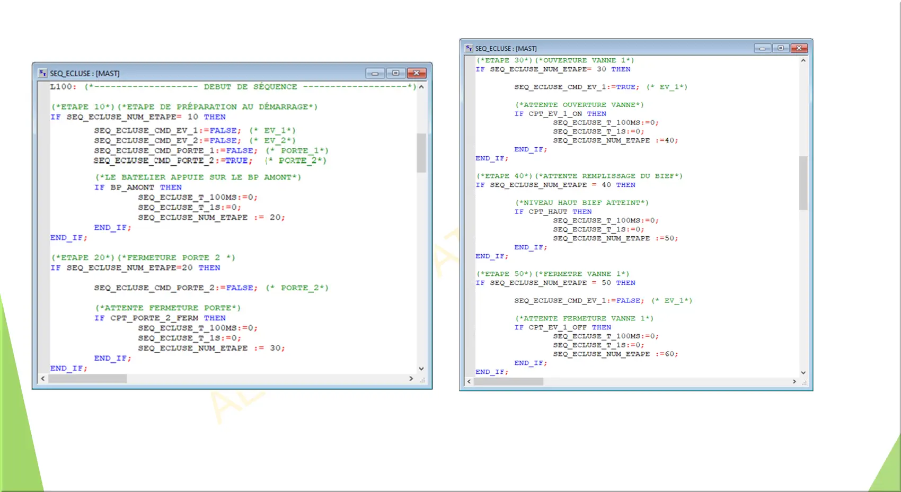Click the scroll-down arrow in right window
The width and height of the screenshot is (901, 492).
click(803, 373)
